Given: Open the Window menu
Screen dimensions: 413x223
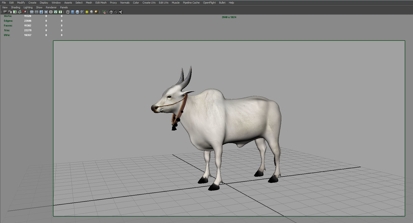Looking at the screenshot, I should 56,3.
